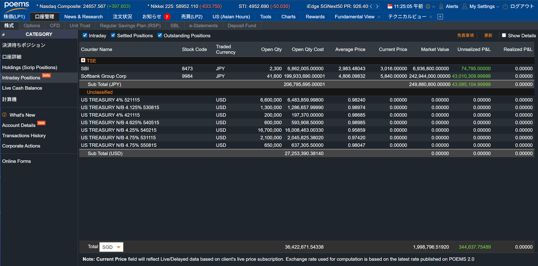The height and width of the screenshot is (266, 538).
Task: Open the 株価(LP1) tab
Action: 14,17
